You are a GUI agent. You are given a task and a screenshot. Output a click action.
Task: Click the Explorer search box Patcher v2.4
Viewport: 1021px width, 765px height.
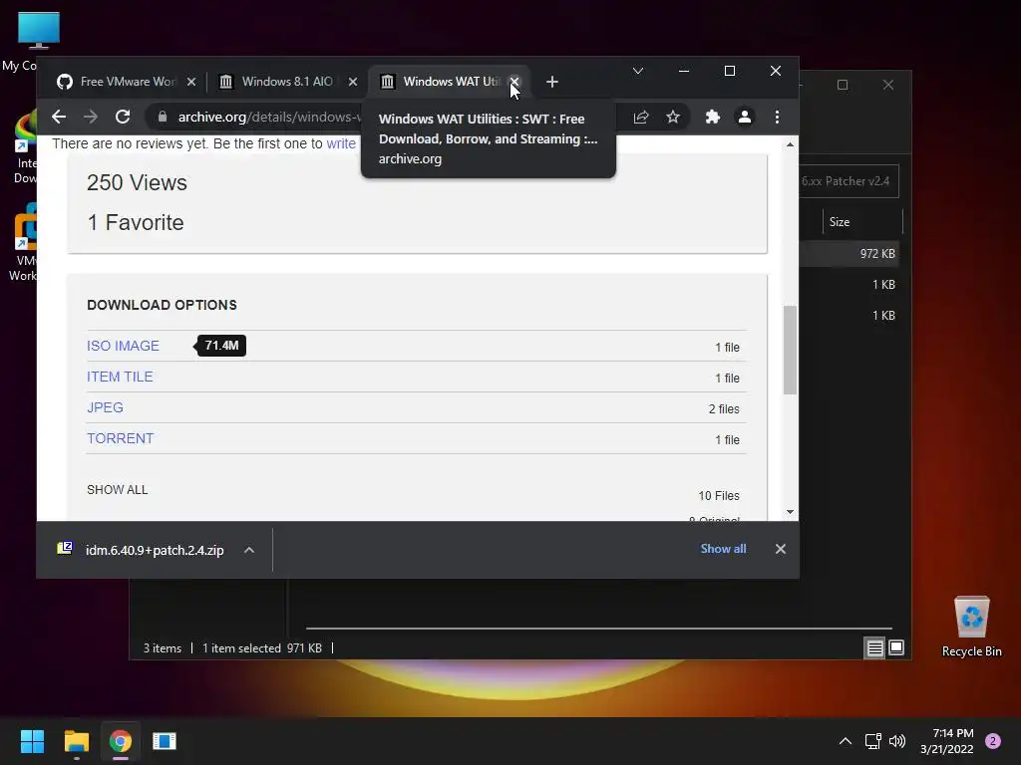849,181
